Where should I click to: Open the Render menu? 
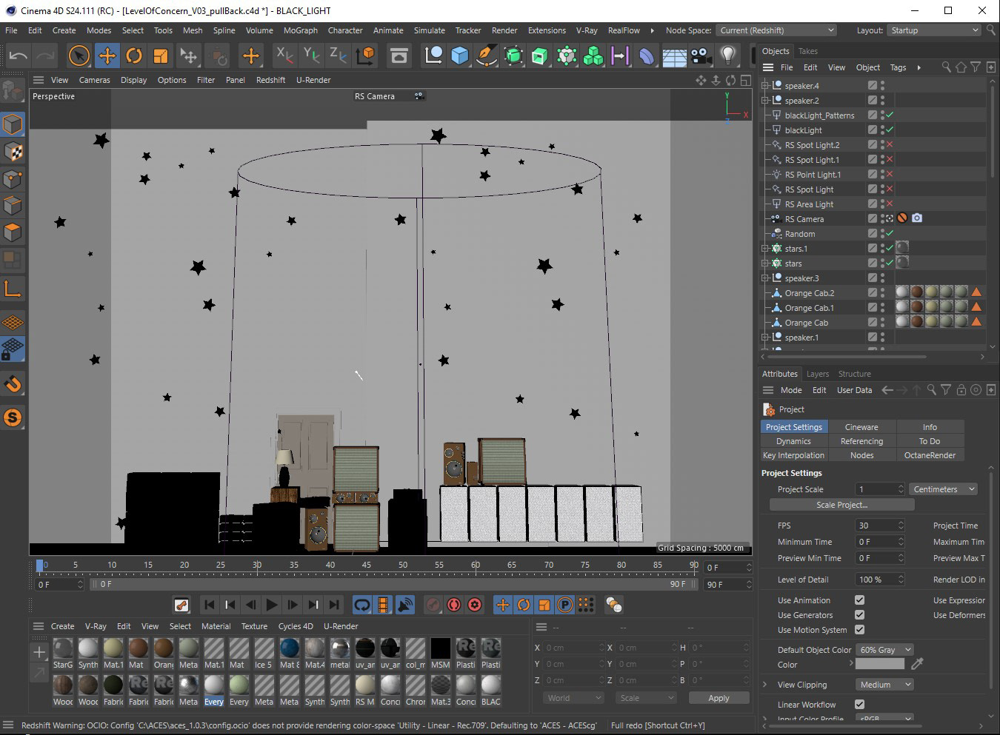(504, 30)
